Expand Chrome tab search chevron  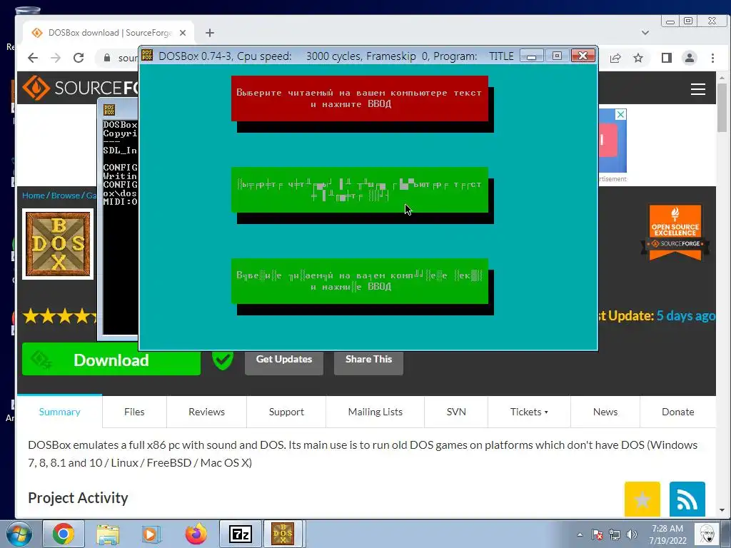pyautogui.click(x=645, y=33)
